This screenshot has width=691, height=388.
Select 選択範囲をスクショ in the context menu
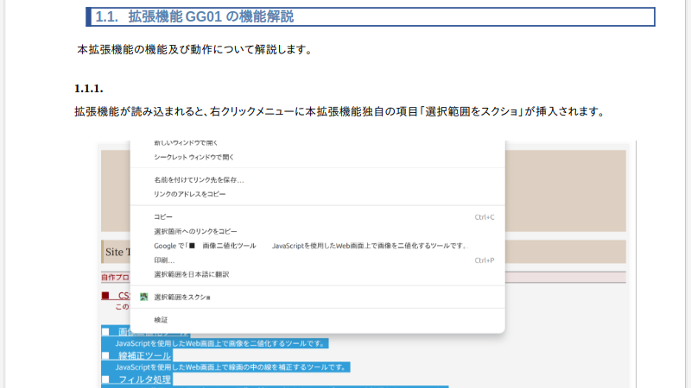[x=182, y=297]
